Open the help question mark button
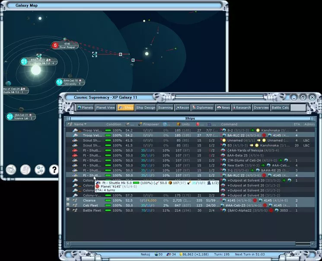 (54, 169)
